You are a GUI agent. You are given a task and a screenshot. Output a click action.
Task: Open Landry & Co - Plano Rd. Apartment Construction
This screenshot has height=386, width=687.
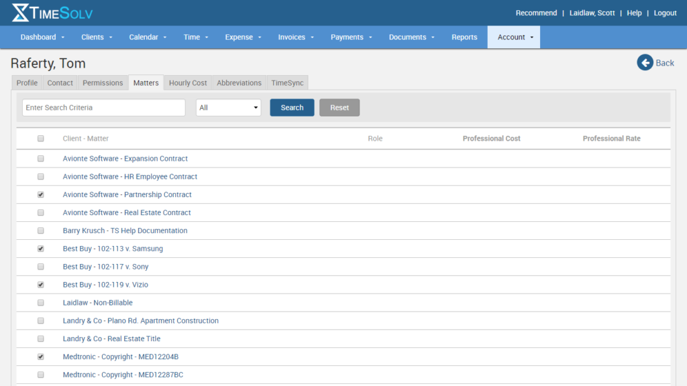(x=141, y=320)
